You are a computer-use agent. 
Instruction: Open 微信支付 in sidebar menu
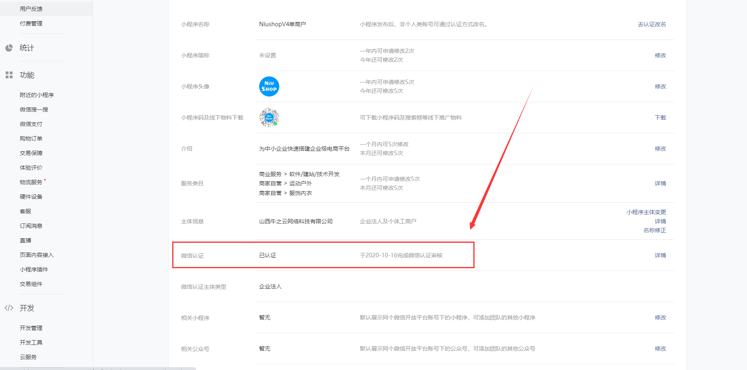pos(31,124)
